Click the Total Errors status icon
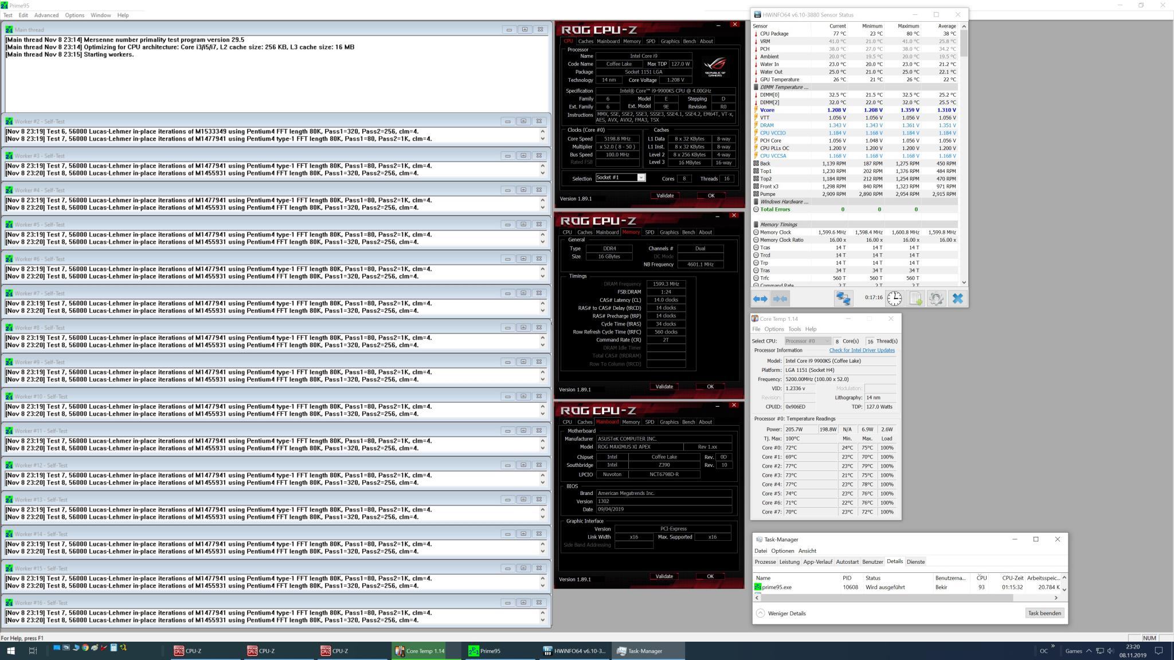This screenshot has width=1174, height=660. coord(756,210)
